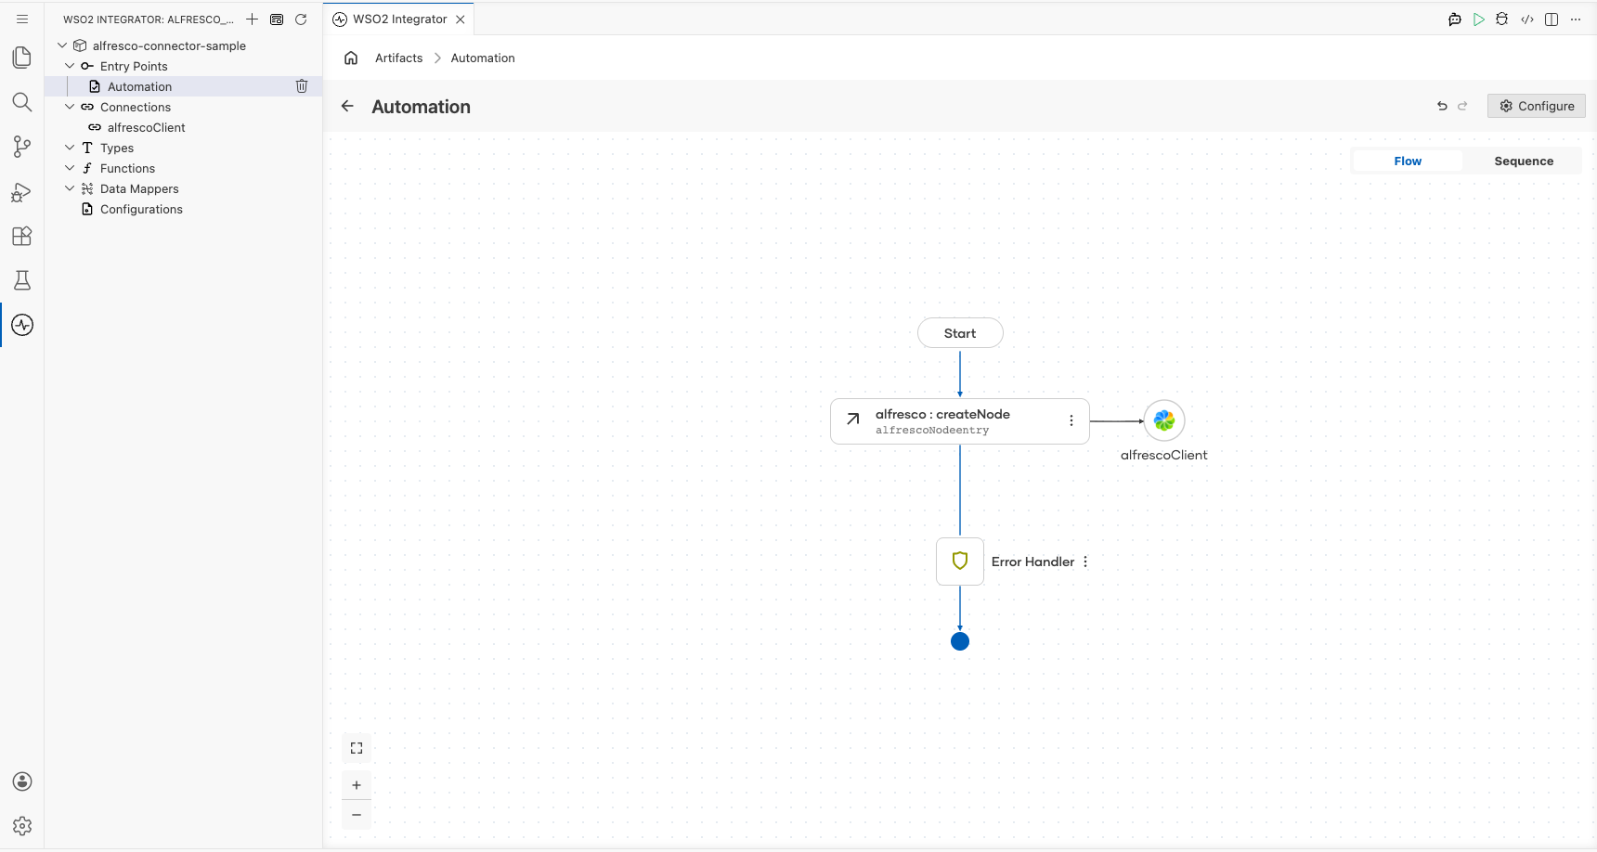Expand the Data Mappers section
1597x852 pixels.
[70, 188]
